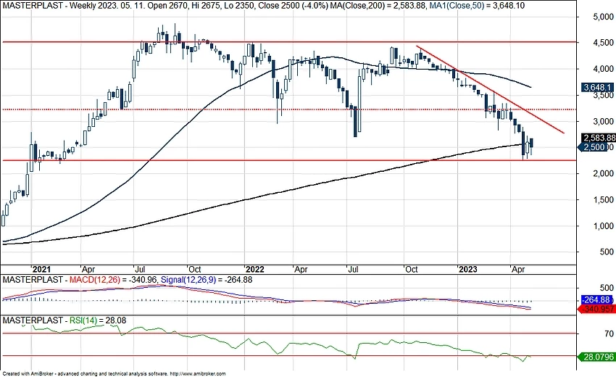Click the 1,500 price axis label
This screenshot has width=616, height=377.
click(604, 199)
